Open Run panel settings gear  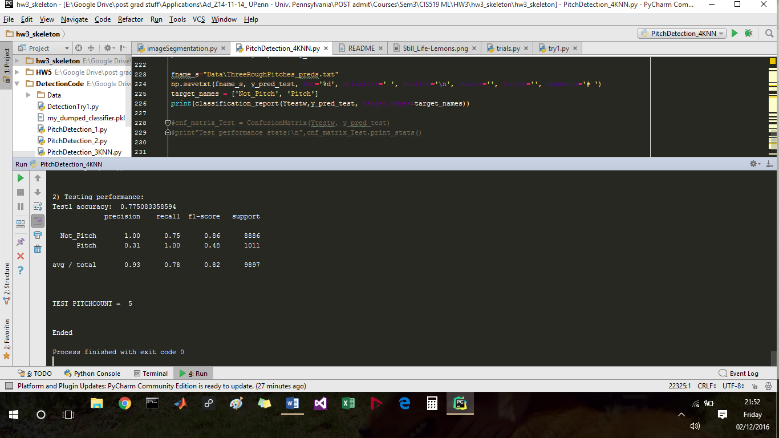(754, 164)
